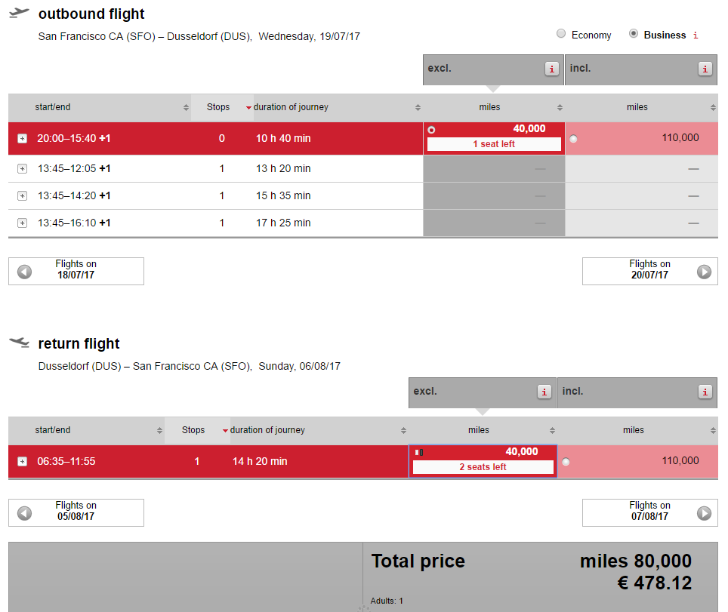This screenshot has height=612, width=728.
Task: Choose 110,000 miles incl. outbound fare
Action: click(x=574, y=139)
